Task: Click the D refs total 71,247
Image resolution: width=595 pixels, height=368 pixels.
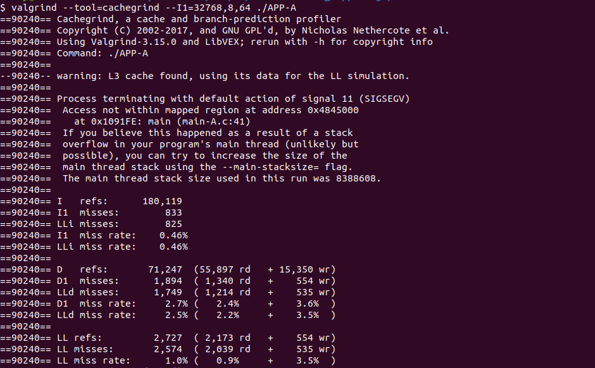Action: [x=165, y=269]
